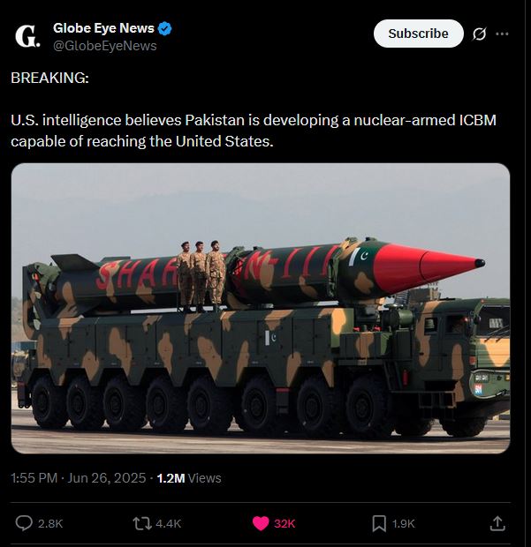Click the BREAKING post text body
Screen dimensions: 531x547
[x=254, y=109]
